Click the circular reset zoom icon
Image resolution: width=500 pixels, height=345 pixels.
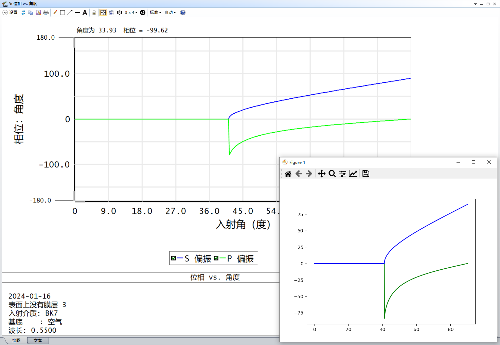pyautogui.click(x=143, y=13)
